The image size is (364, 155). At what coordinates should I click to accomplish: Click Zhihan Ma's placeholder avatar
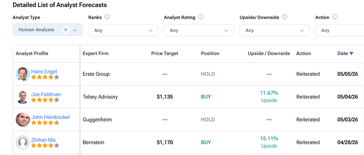pos(23,142)
